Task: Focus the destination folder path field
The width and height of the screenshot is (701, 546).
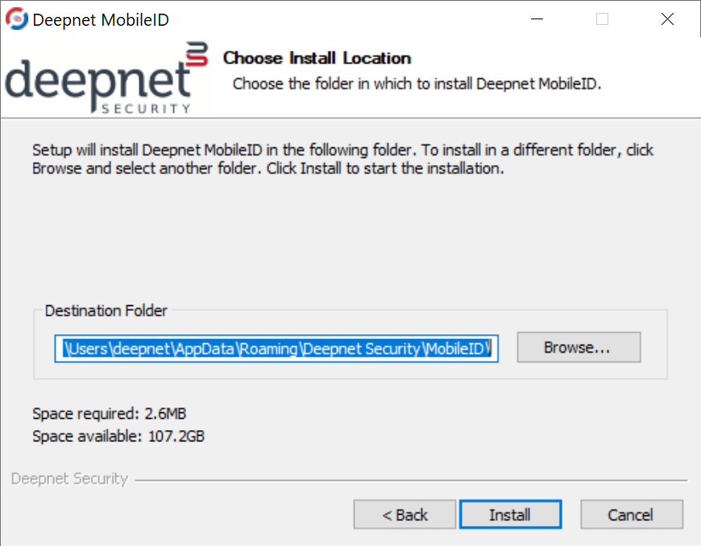Action: (276, 348)
